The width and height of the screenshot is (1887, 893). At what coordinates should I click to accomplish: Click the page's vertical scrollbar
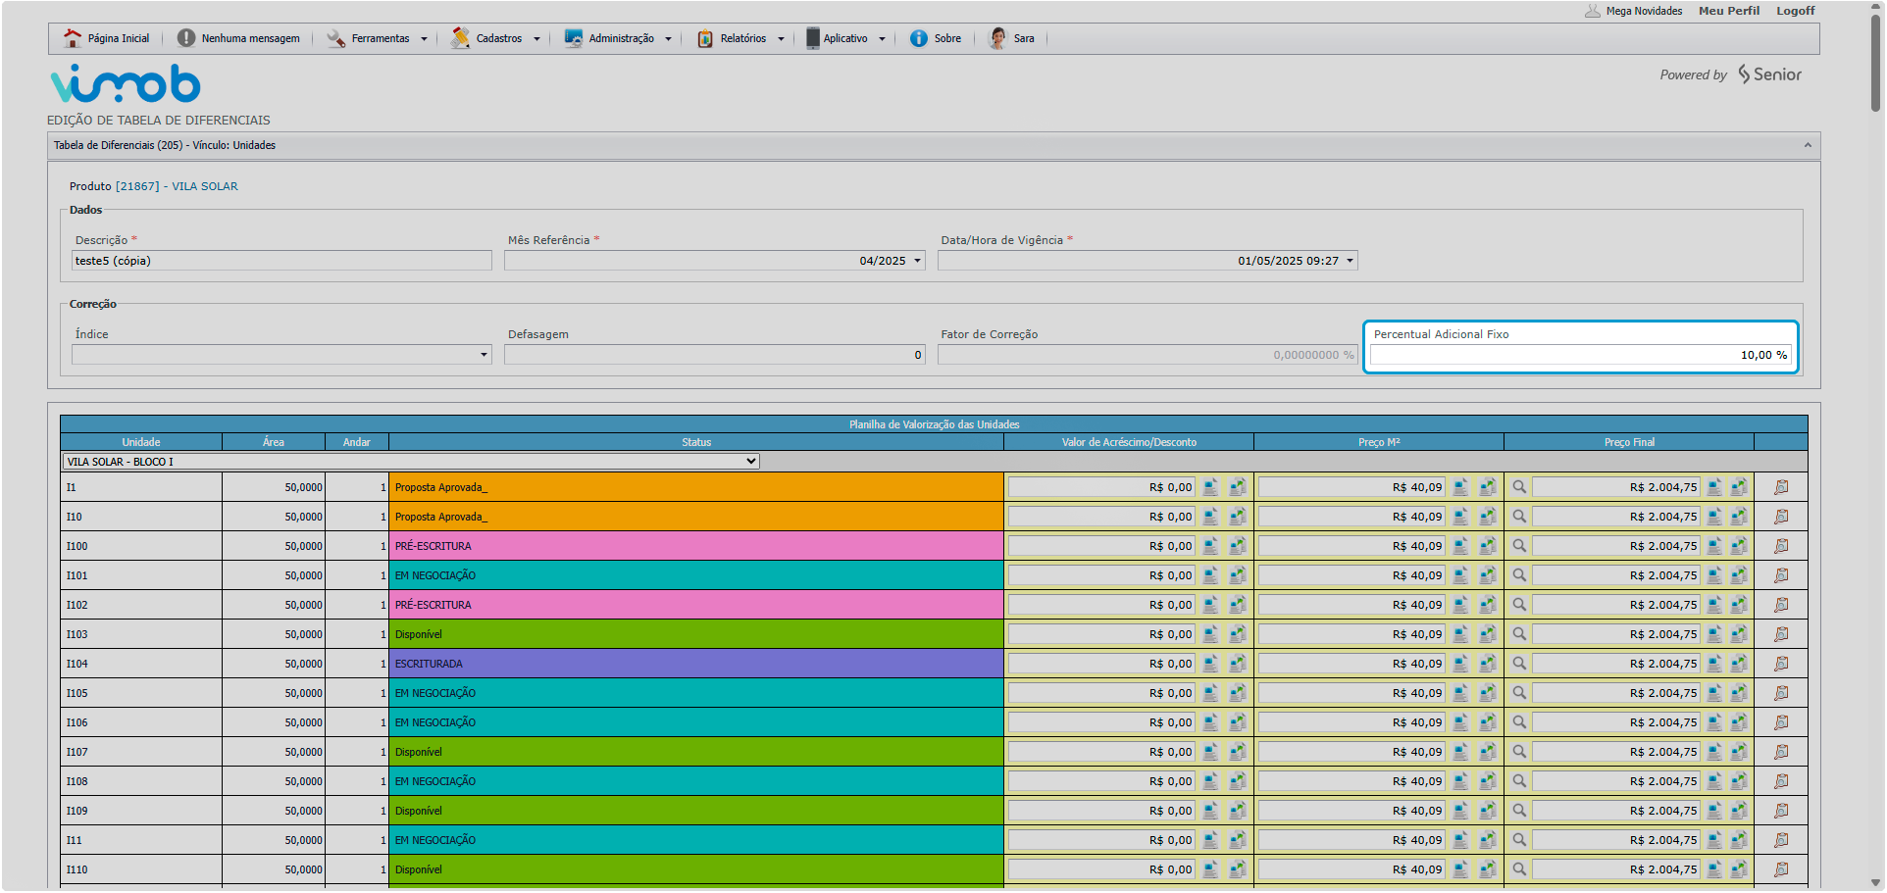pos(1875,64)
